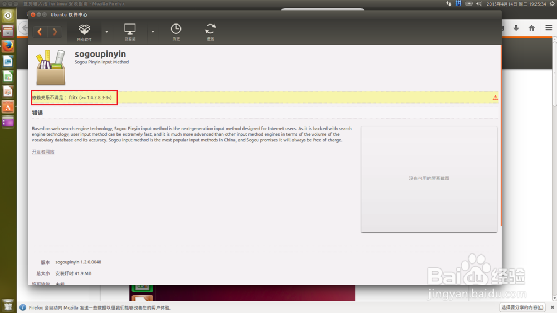
Task: Click the Firefox back button behind the window
Action: [24, 28]
